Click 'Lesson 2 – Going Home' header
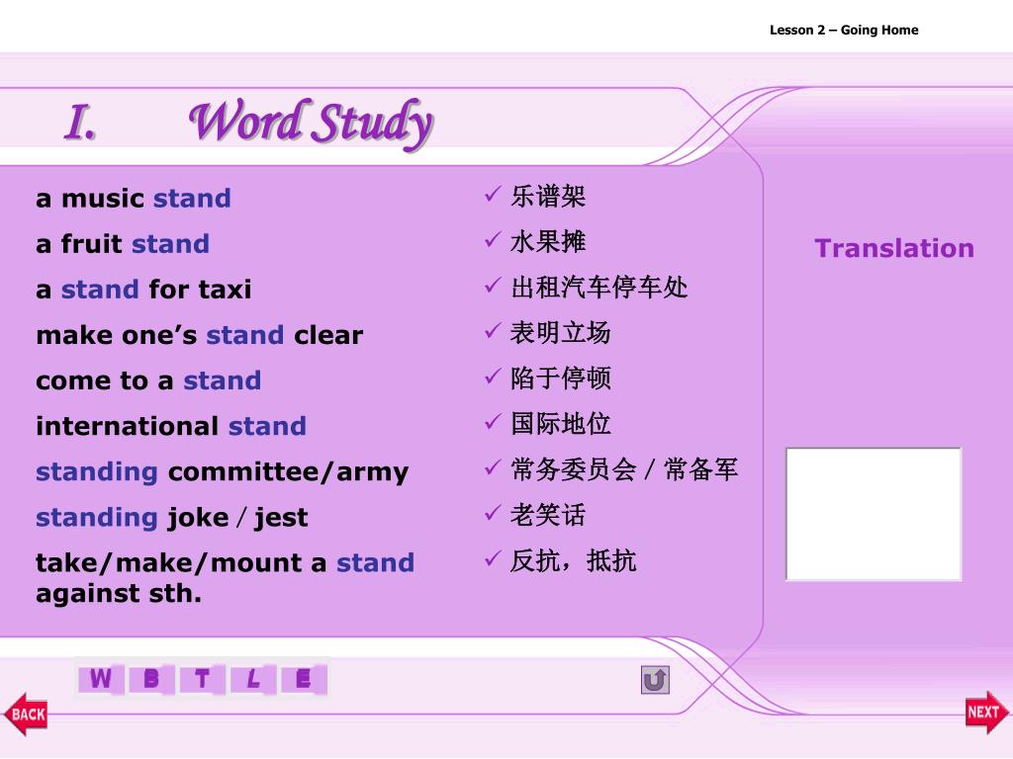The height and width of the screenshot is (759, 1013). [844, 30]
